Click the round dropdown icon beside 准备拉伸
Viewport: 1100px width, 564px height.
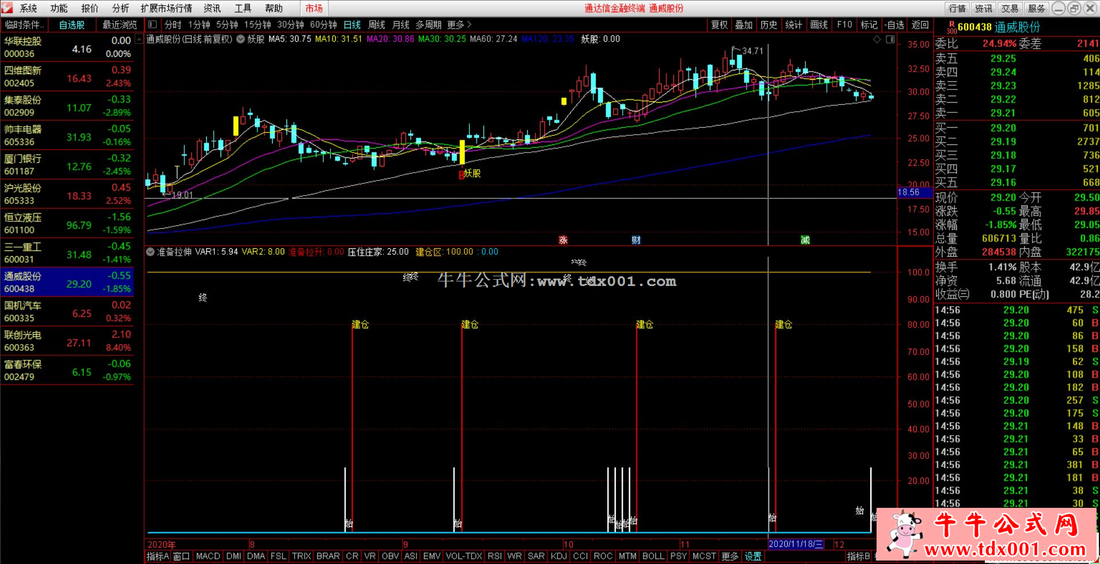point(150,252)
